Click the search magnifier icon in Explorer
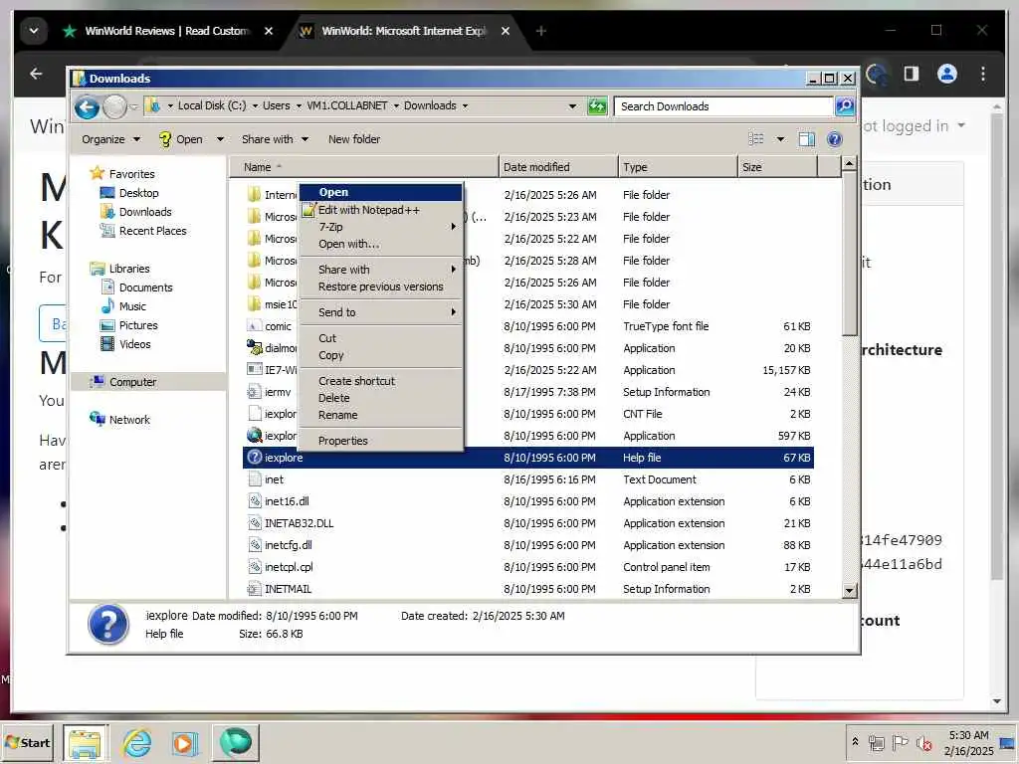Screen dimensions: 1019x764 point(844,105)
